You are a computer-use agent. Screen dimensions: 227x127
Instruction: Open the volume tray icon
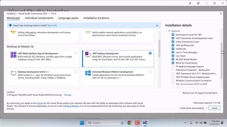coord(201,123)
